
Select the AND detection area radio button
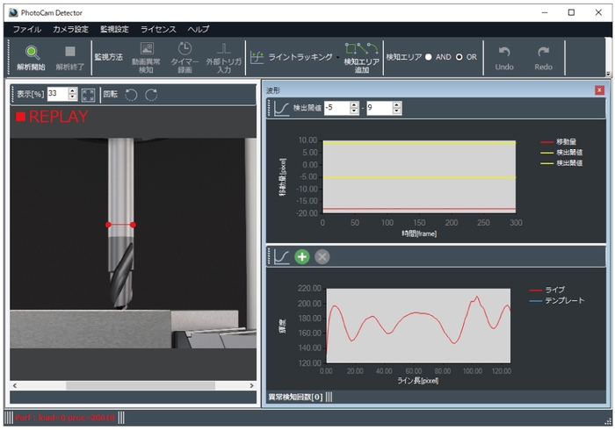click(x=428, y=57)
